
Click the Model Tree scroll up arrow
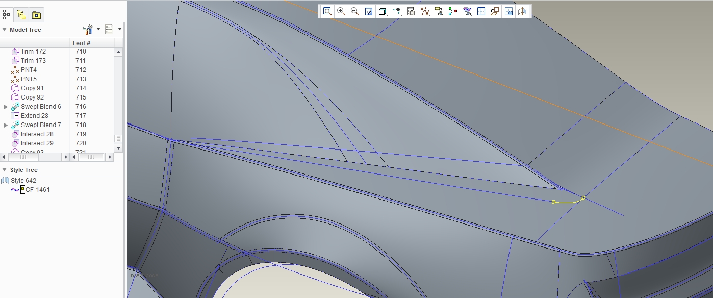[118, 52]
